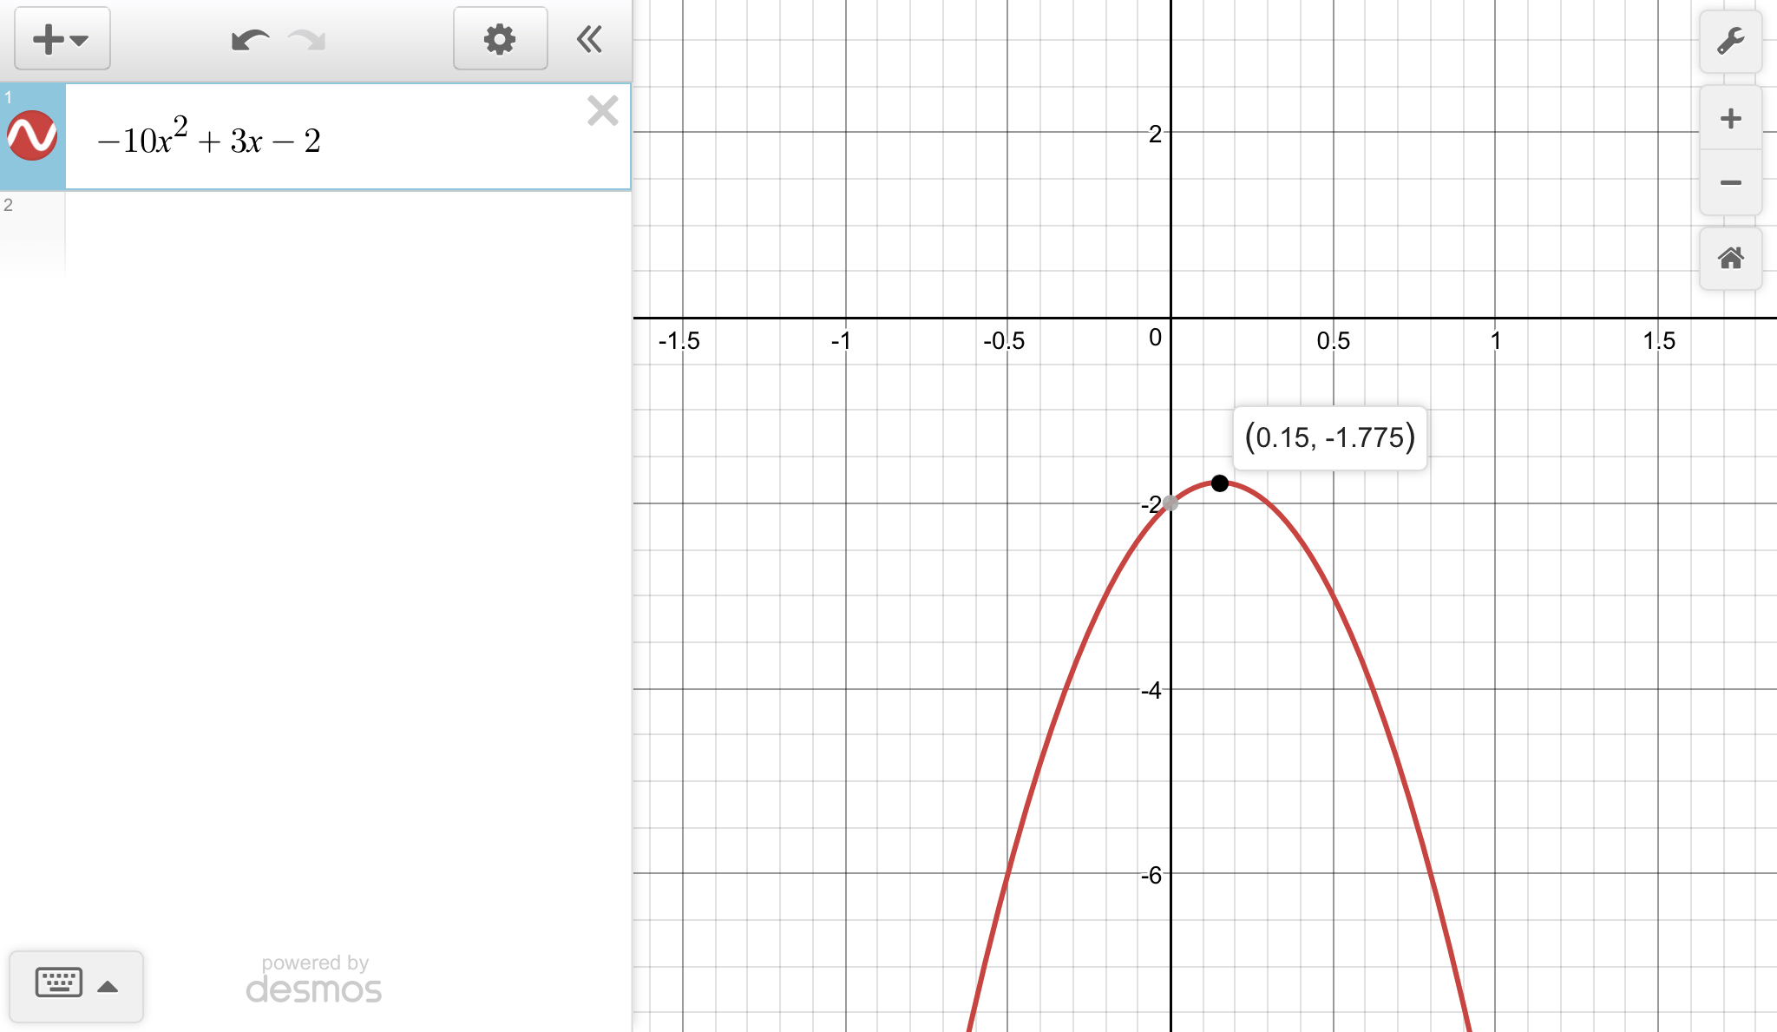Click the gray y-intercept point at -2

[x=1170, y=503]
